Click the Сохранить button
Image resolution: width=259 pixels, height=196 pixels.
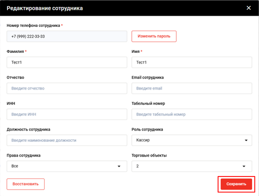point(236,184)
